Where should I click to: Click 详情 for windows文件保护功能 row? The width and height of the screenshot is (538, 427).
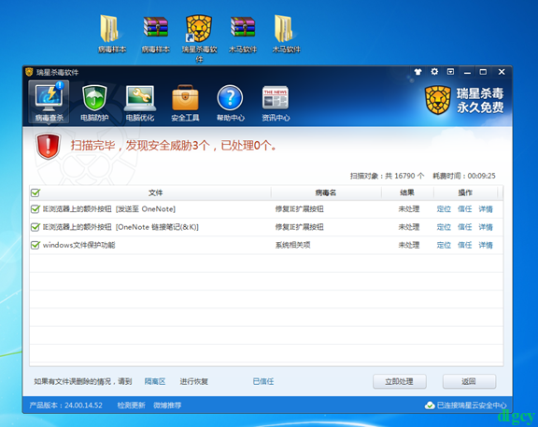click(x=486, y=245)
